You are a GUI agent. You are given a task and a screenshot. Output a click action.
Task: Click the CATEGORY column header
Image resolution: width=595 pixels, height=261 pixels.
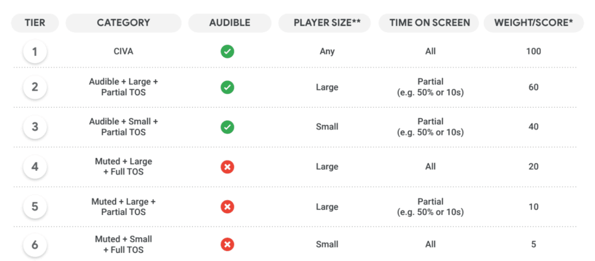click(x=123, y=23)
